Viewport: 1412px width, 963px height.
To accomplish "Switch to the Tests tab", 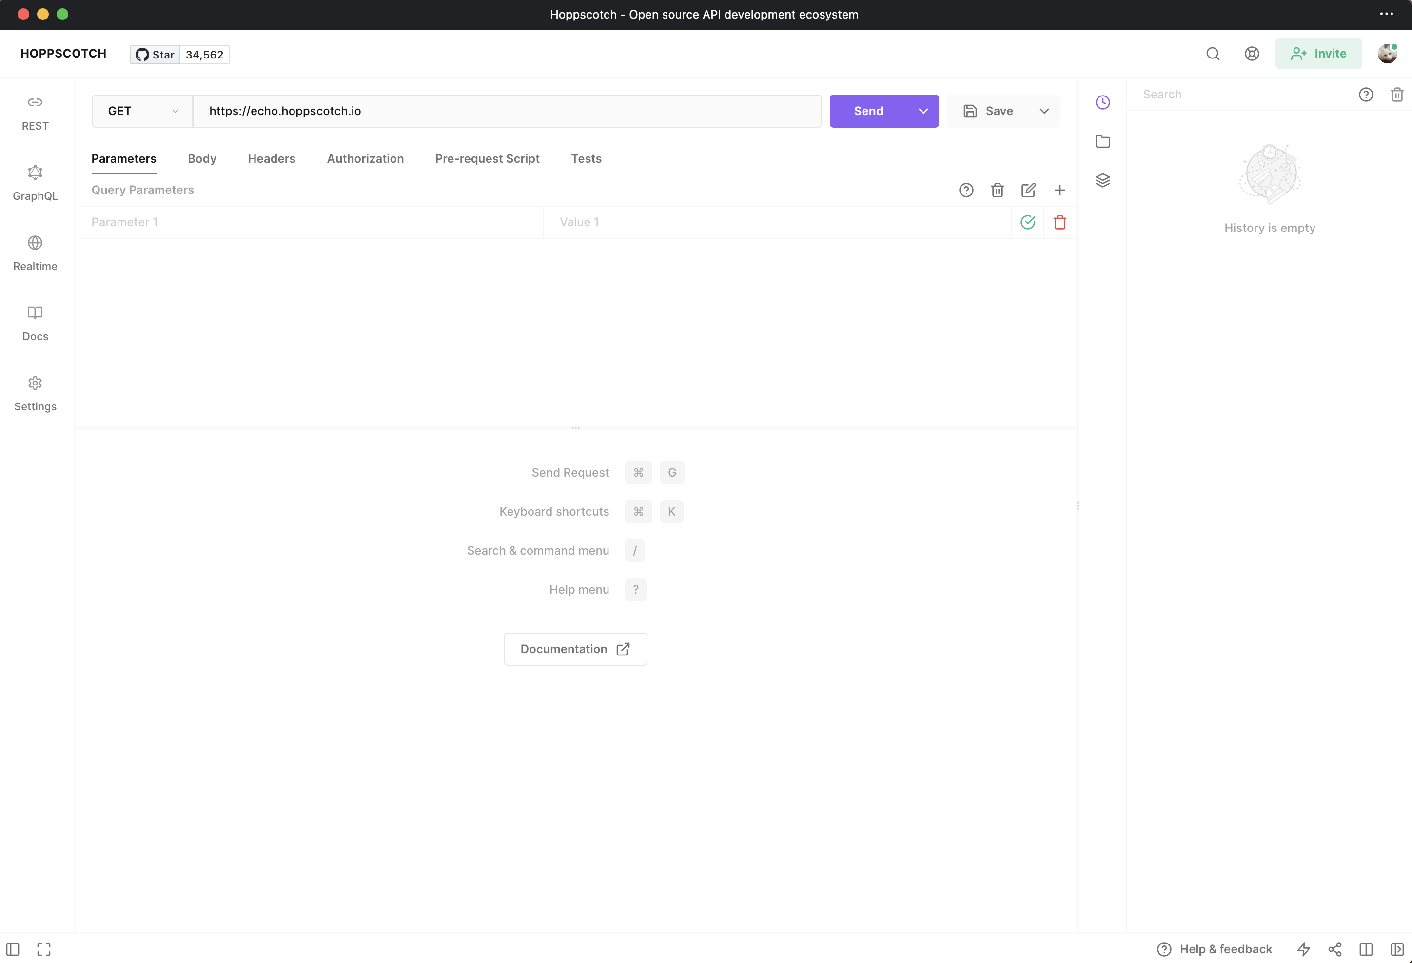I will (587, 158).
